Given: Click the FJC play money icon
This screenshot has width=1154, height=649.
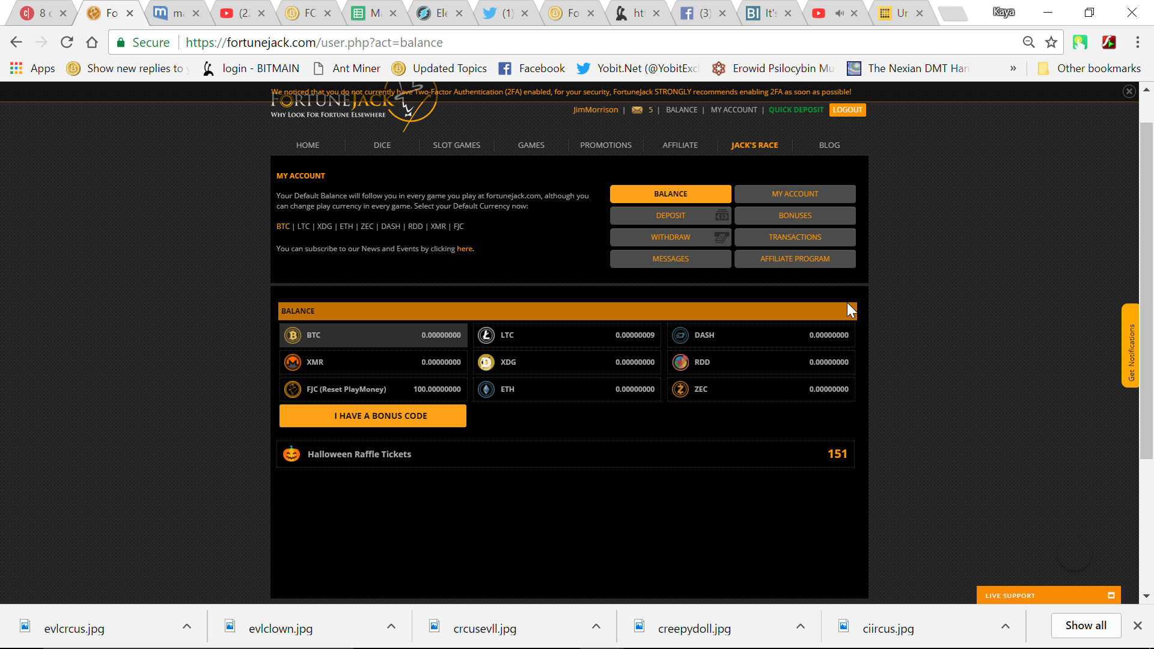Looking at the screenshot, I should pos(293,389).
